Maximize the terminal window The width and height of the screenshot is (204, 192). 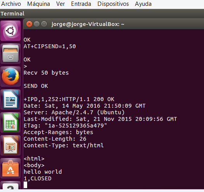point(44,24)
